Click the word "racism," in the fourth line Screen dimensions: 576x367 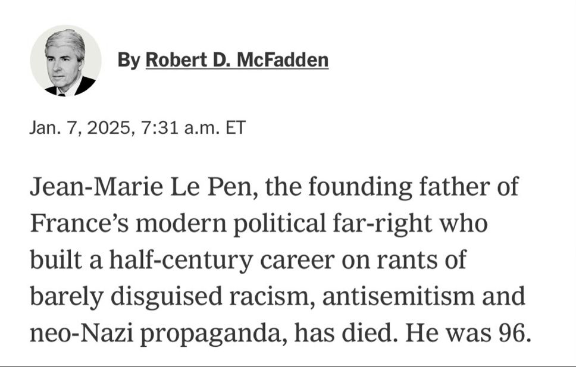273,297
